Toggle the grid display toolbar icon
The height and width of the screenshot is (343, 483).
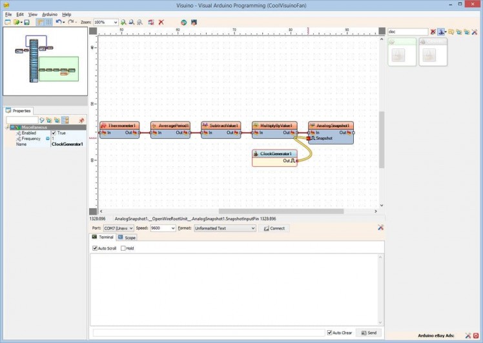(x=49, y=22)
